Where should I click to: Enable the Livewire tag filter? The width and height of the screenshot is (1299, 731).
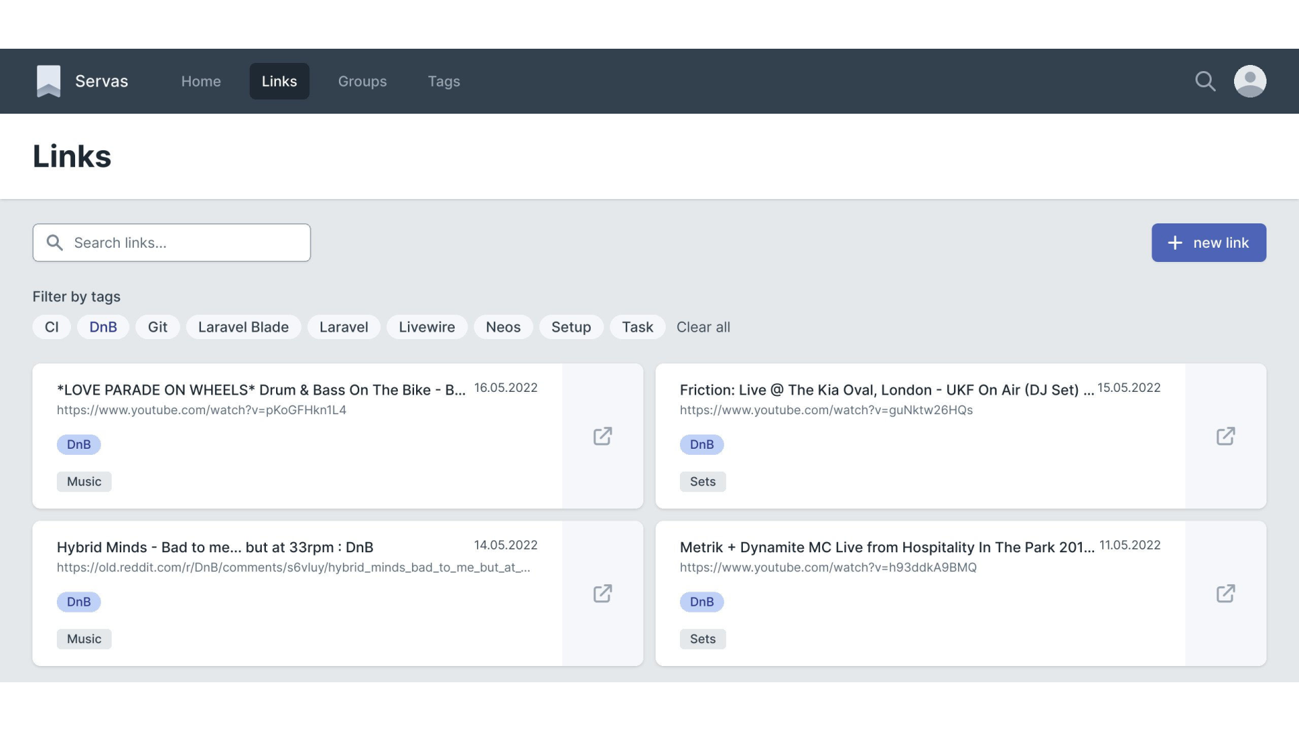426,327
